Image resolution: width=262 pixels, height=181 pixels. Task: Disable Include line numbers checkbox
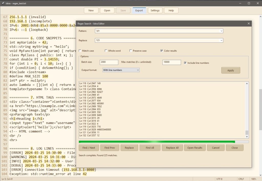pos(185,63)
